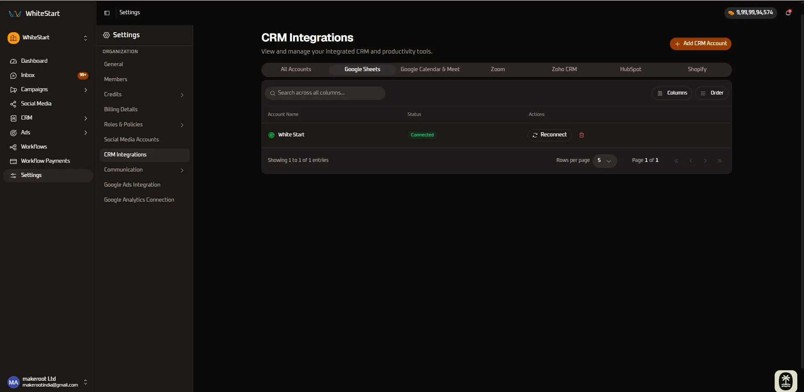Switch to the All Accounts tab
Image resolution: width=804 pixels, height=392 pixels.
(x=296, y=69)
